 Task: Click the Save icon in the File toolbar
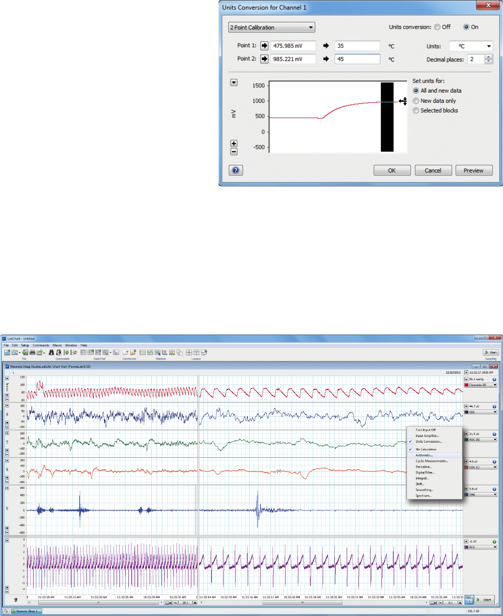[25, 352]
